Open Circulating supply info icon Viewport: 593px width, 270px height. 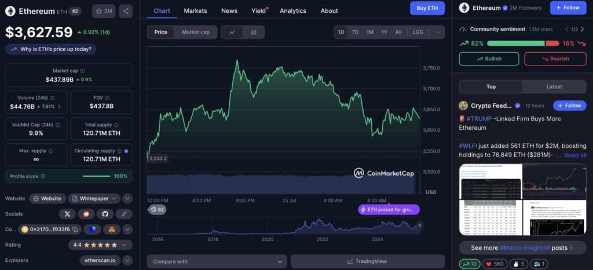click(x=119, y=151)
